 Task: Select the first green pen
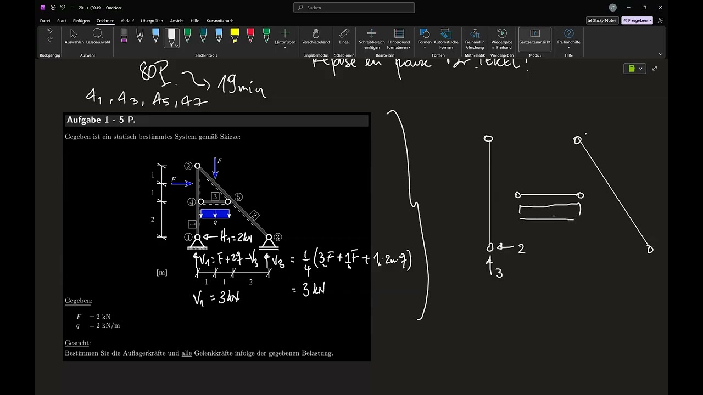[187, 37]
